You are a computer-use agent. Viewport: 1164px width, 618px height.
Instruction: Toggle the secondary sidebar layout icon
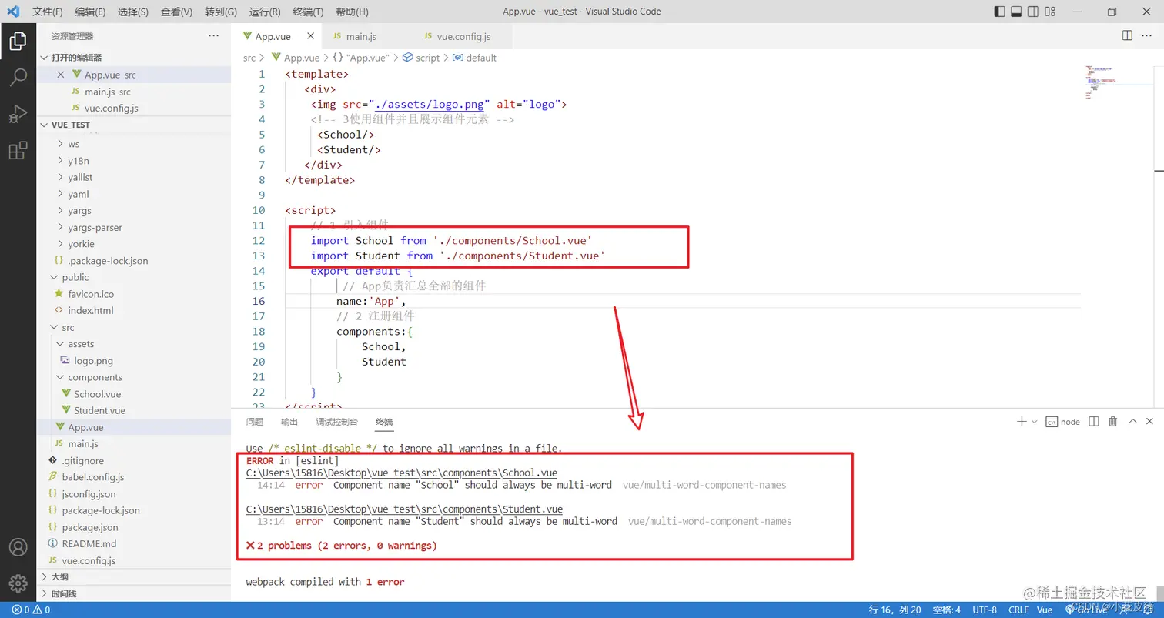pos(1033,12)
